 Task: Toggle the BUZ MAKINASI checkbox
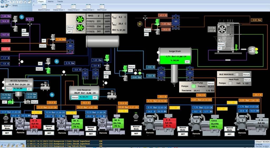[x=237, y=75]
